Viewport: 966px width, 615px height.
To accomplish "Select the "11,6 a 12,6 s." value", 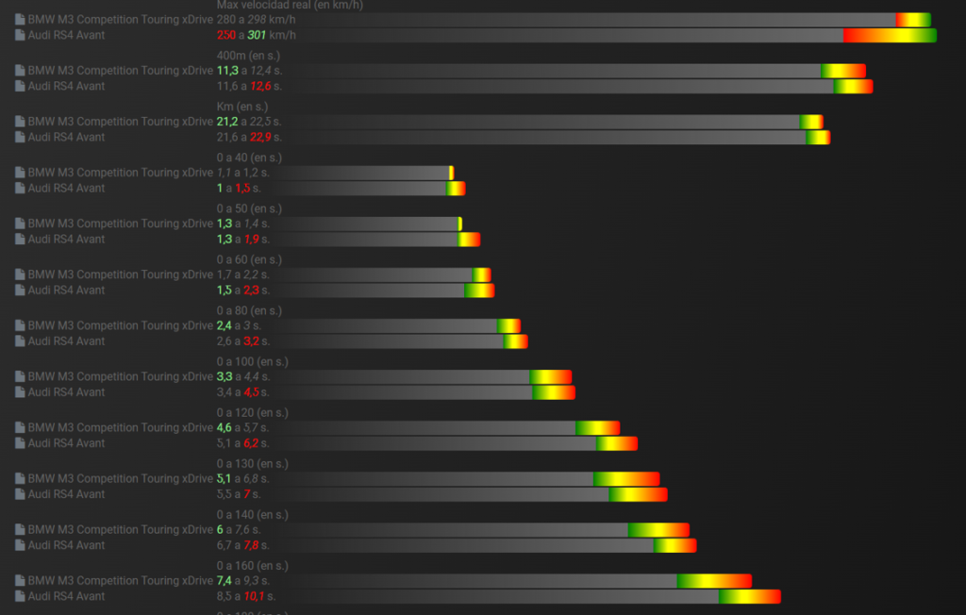I will (249, 86).
